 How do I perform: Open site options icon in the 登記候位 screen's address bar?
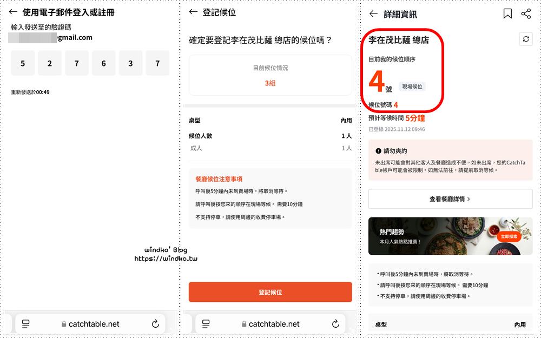206,324
